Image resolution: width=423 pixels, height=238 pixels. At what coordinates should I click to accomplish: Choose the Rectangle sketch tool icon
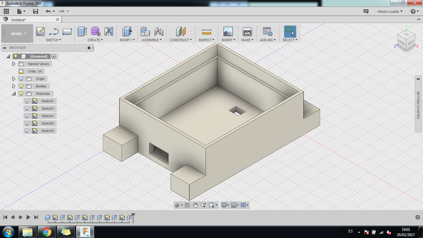(x=67, y=31)
